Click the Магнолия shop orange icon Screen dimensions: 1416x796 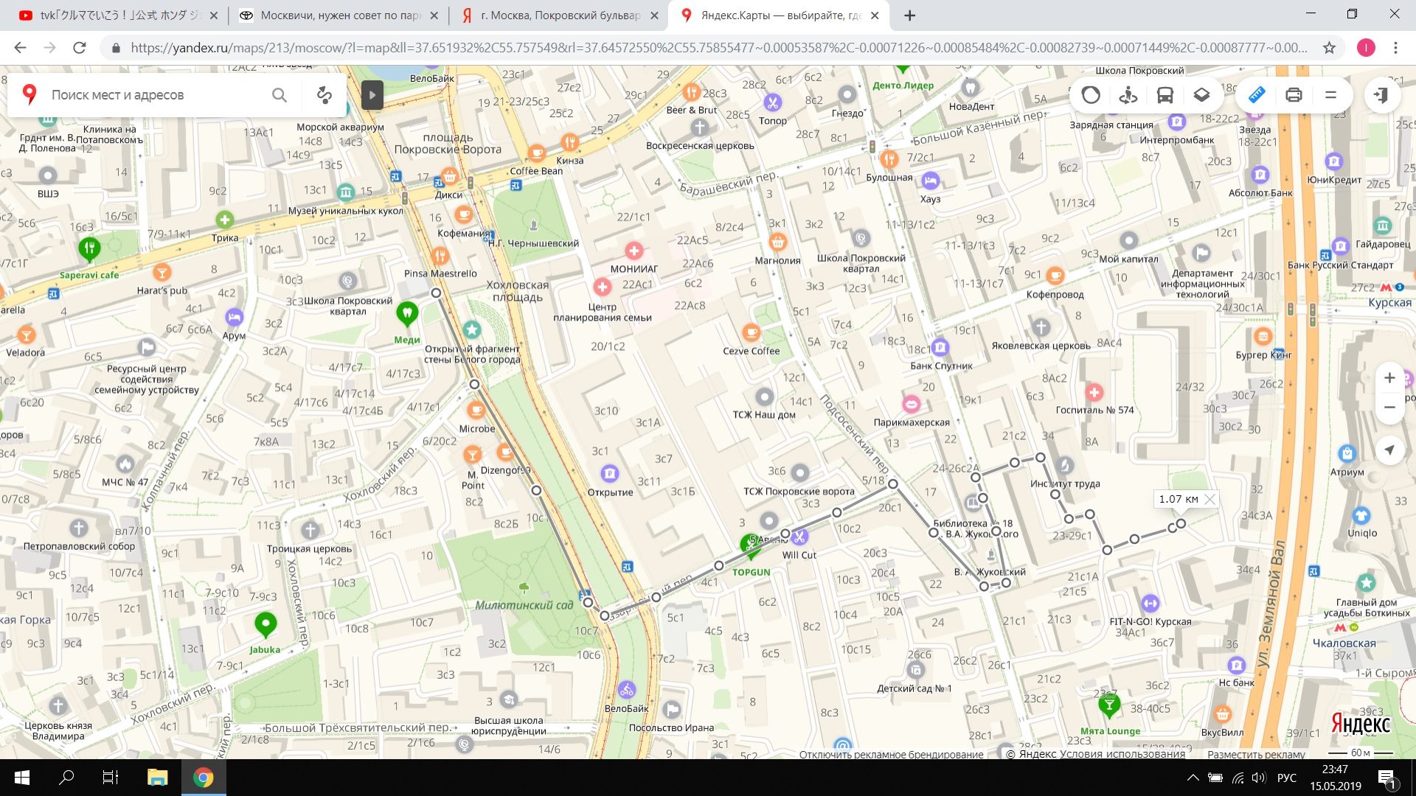(777, 242)
